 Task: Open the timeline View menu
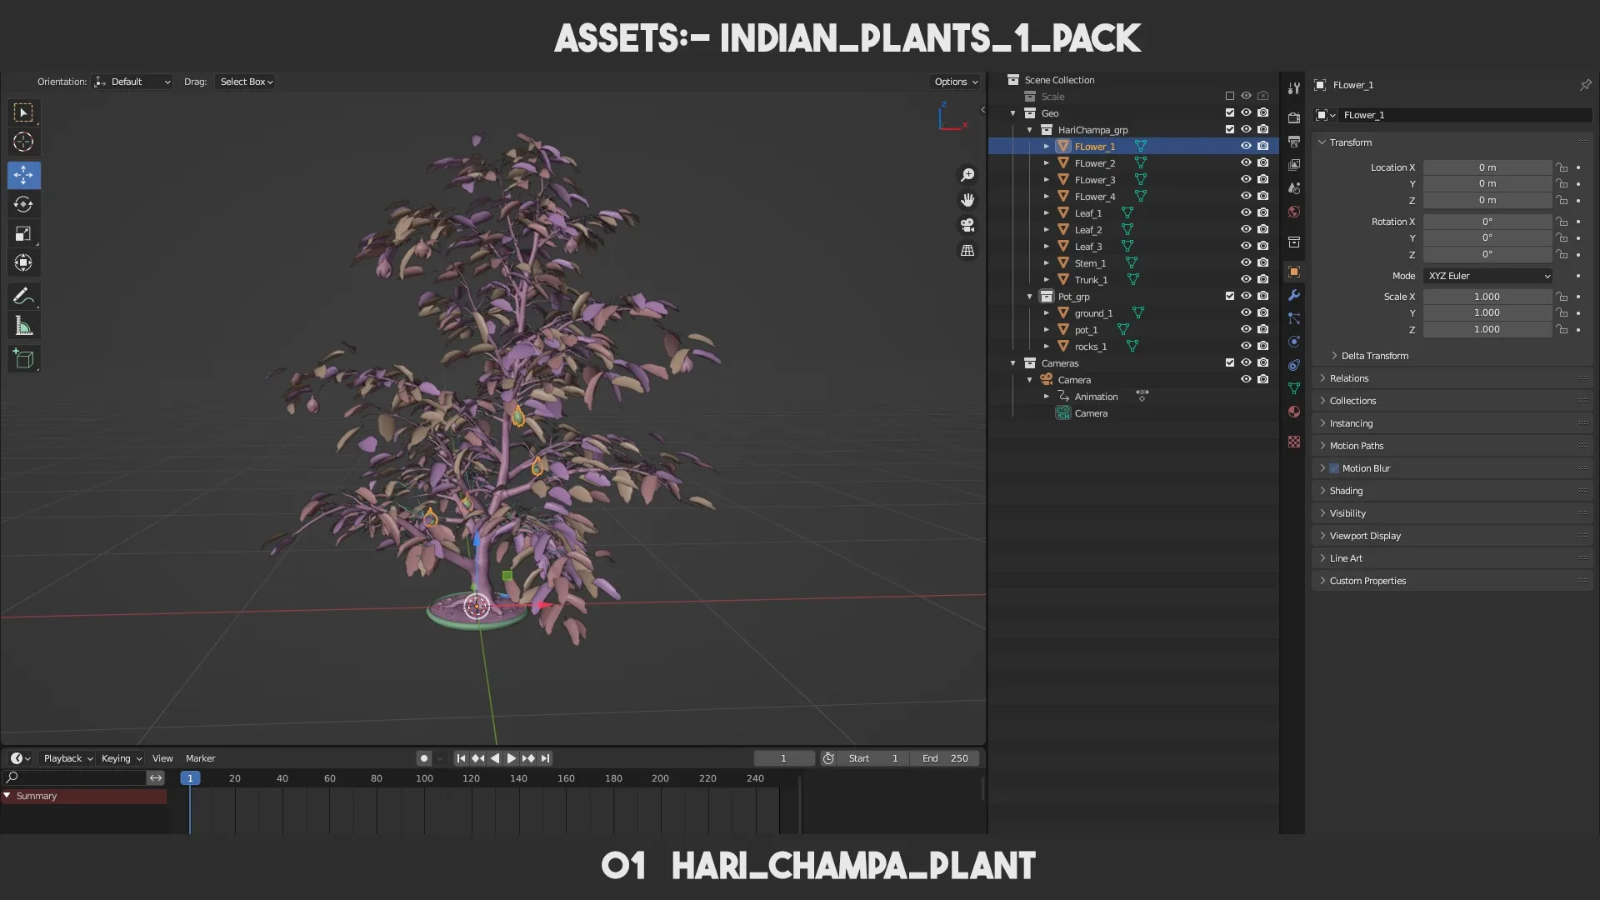click(x=162, y=758)
